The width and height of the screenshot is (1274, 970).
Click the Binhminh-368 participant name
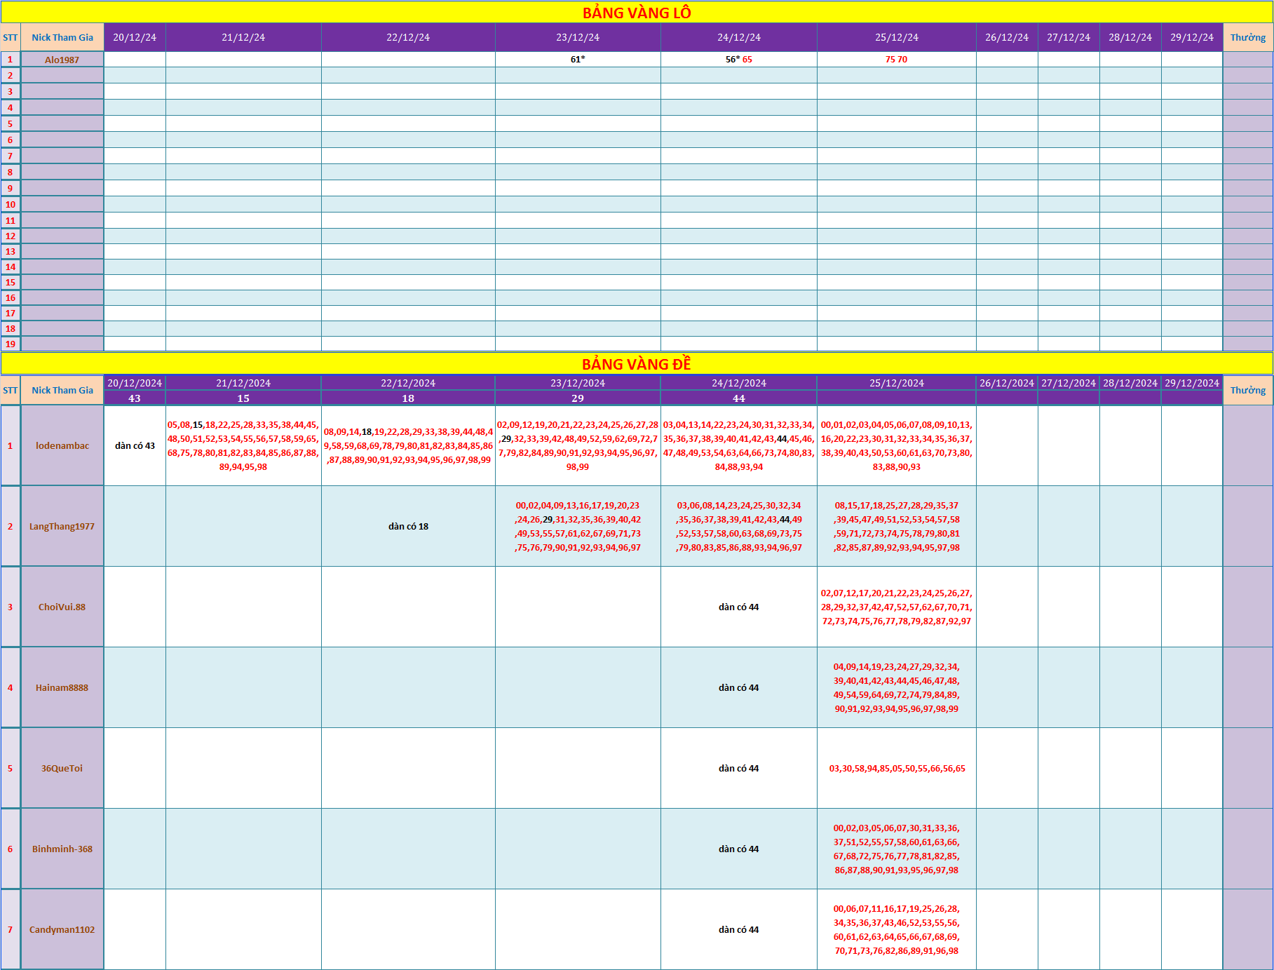click(x=62, y=849)
